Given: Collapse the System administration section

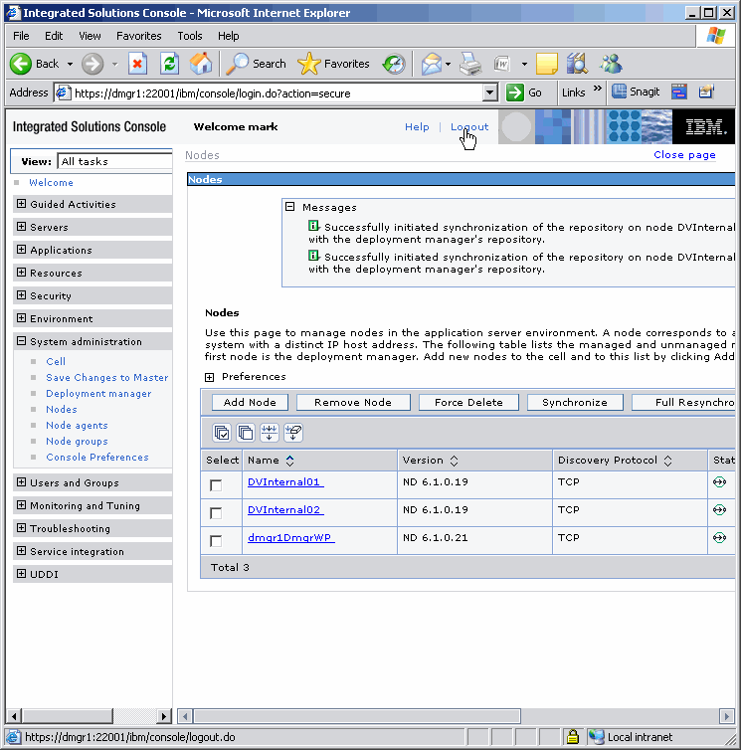Looking at the screenshot, I should coord(22,342).
